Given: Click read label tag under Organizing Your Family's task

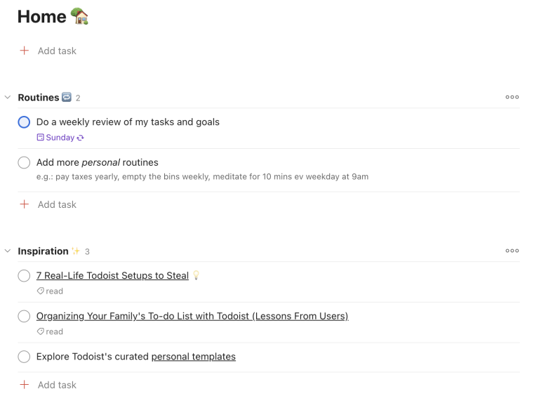Looking at the screenshot, I should [50, 331].
